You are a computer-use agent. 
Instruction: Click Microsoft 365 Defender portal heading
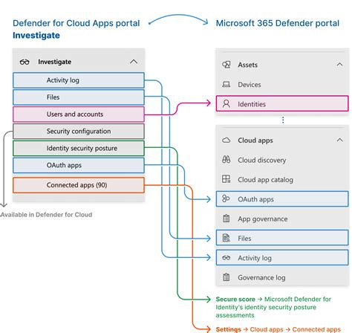[278, 23]
